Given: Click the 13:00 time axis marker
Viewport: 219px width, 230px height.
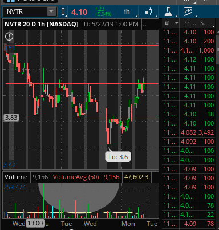Looking at the screenshot, I should click(x=35, y=223).
